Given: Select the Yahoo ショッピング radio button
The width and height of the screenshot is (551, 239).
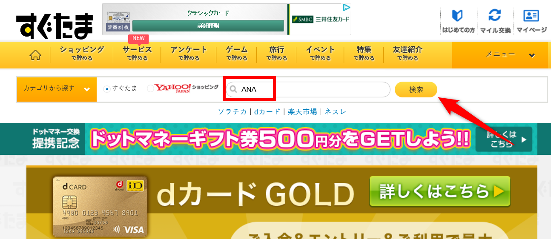Looking at the screenshot, I should (150, 88).
